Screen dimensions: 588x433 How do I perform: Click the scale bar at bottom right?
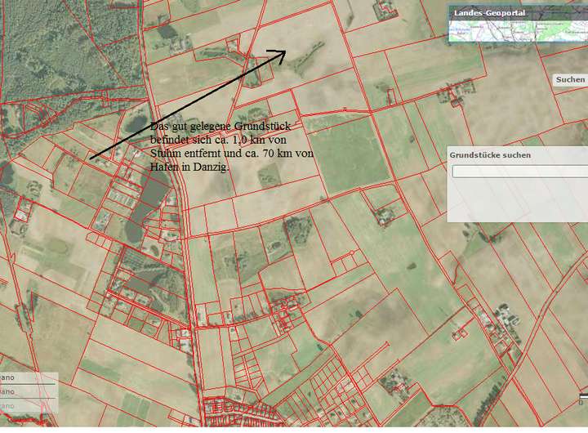(582, 401)
